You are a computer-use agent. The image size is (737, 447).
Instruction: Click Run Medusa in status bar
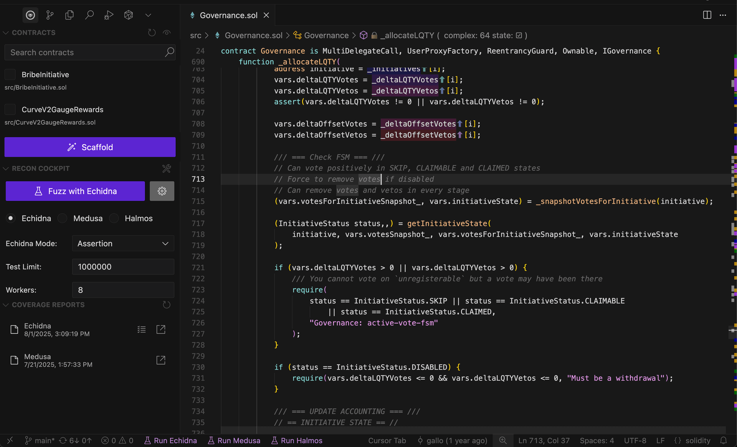tap(234, 440)
